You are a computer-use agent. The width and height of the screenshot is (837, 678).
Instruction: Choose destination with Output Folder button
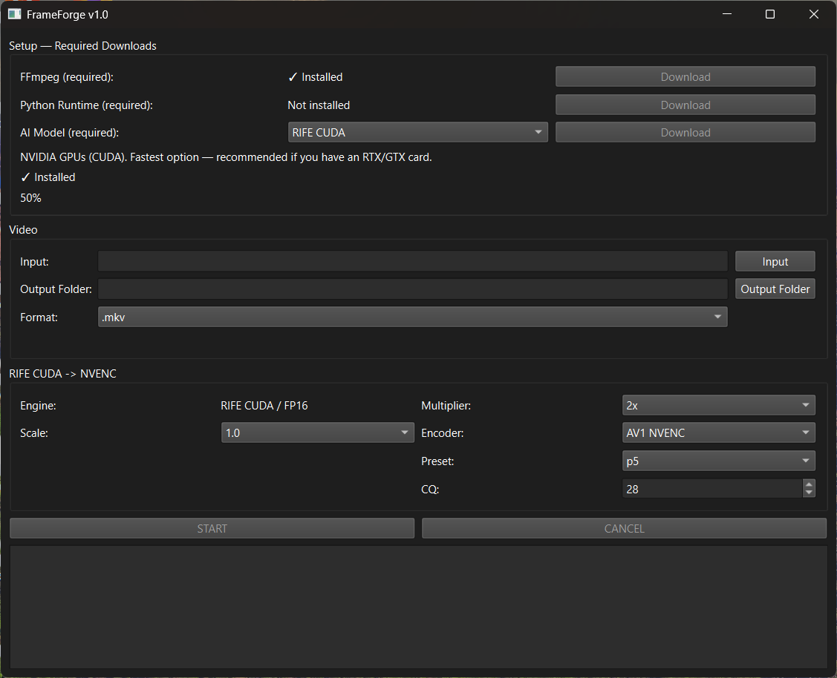[x=775, y=289]
